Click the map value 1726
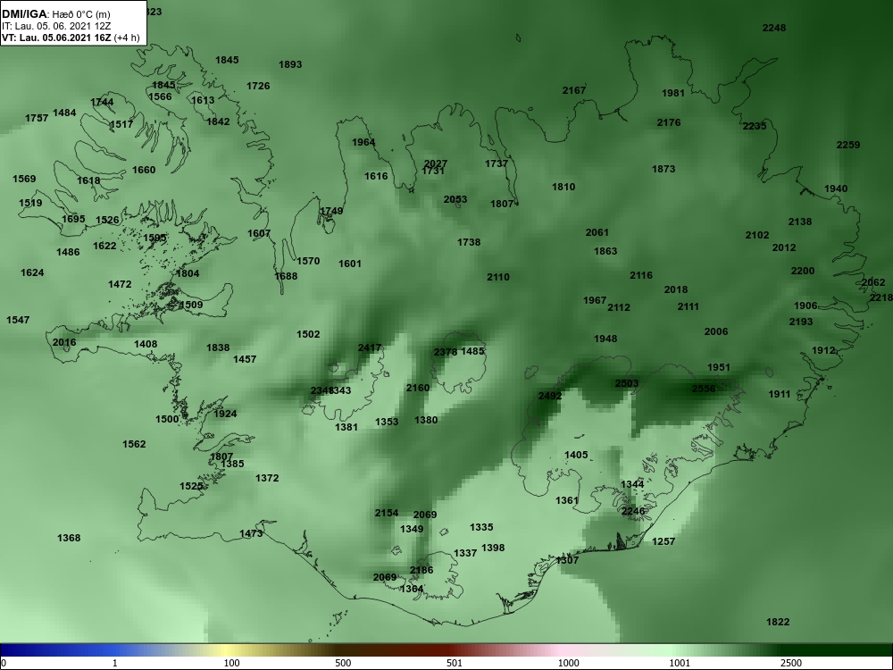 pyautogui.click(x=258, y=86)
